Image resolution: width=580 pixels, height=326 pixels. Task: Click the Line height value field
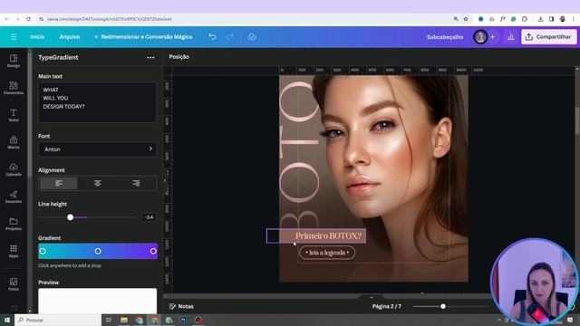click(x=149, y=217)
